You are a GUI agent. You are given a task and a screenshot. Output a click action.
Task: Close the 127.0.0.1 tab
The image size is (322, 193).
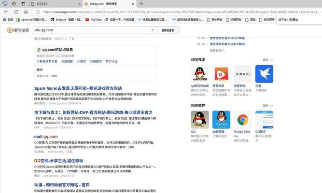click(x=80, y=4)
